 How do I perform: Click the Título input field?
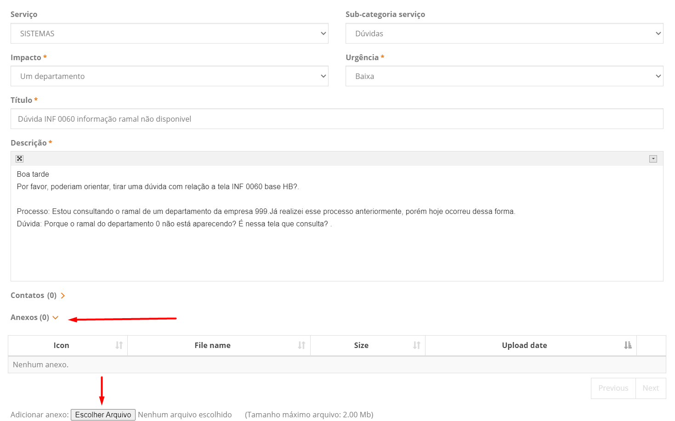(337, 119)
